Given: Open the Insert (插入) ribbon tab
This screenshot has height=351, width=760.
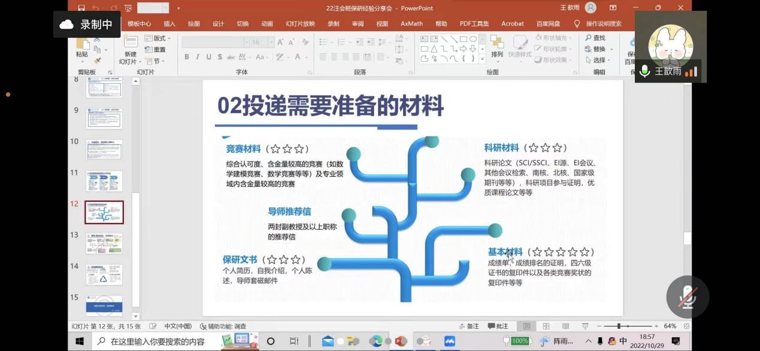Looking at the screenshot, I should point(169,24).
